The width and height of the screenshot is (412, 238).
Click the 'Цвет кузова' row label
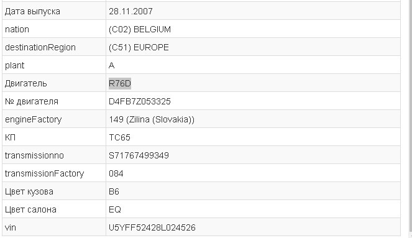[29, 191]
